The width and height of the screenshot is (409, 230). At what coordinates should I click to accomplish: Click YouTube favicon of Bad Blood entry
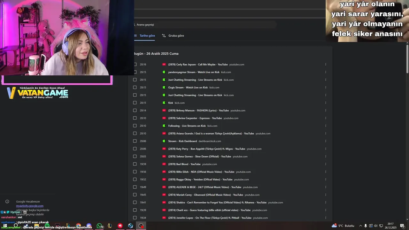tap(164, 164)
